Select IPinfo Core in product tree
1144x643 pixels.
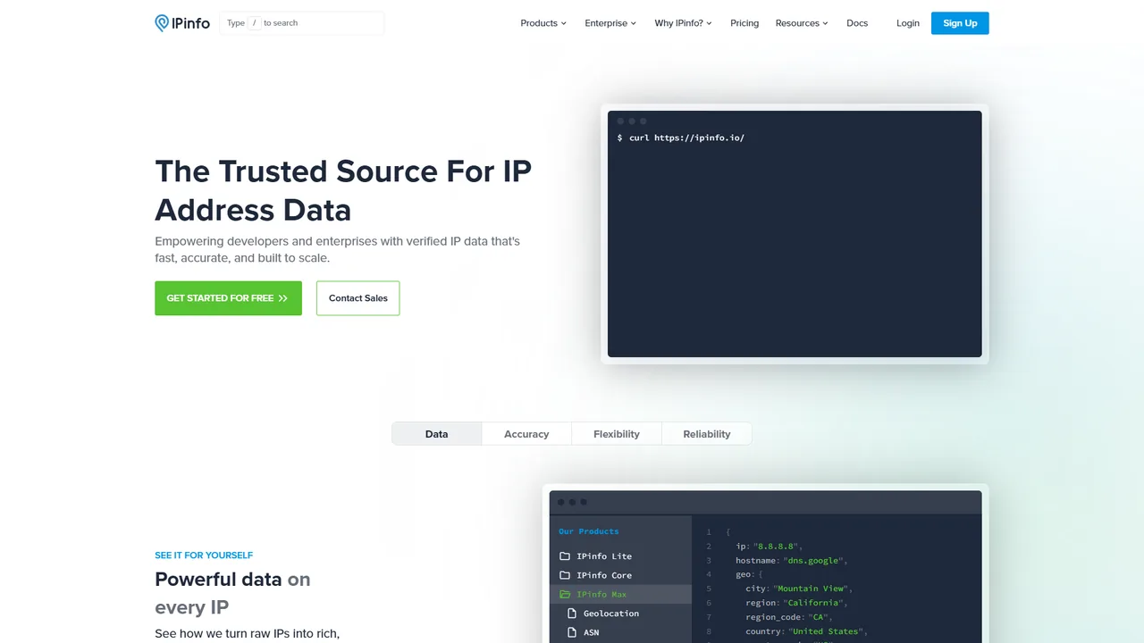[620, 575]
